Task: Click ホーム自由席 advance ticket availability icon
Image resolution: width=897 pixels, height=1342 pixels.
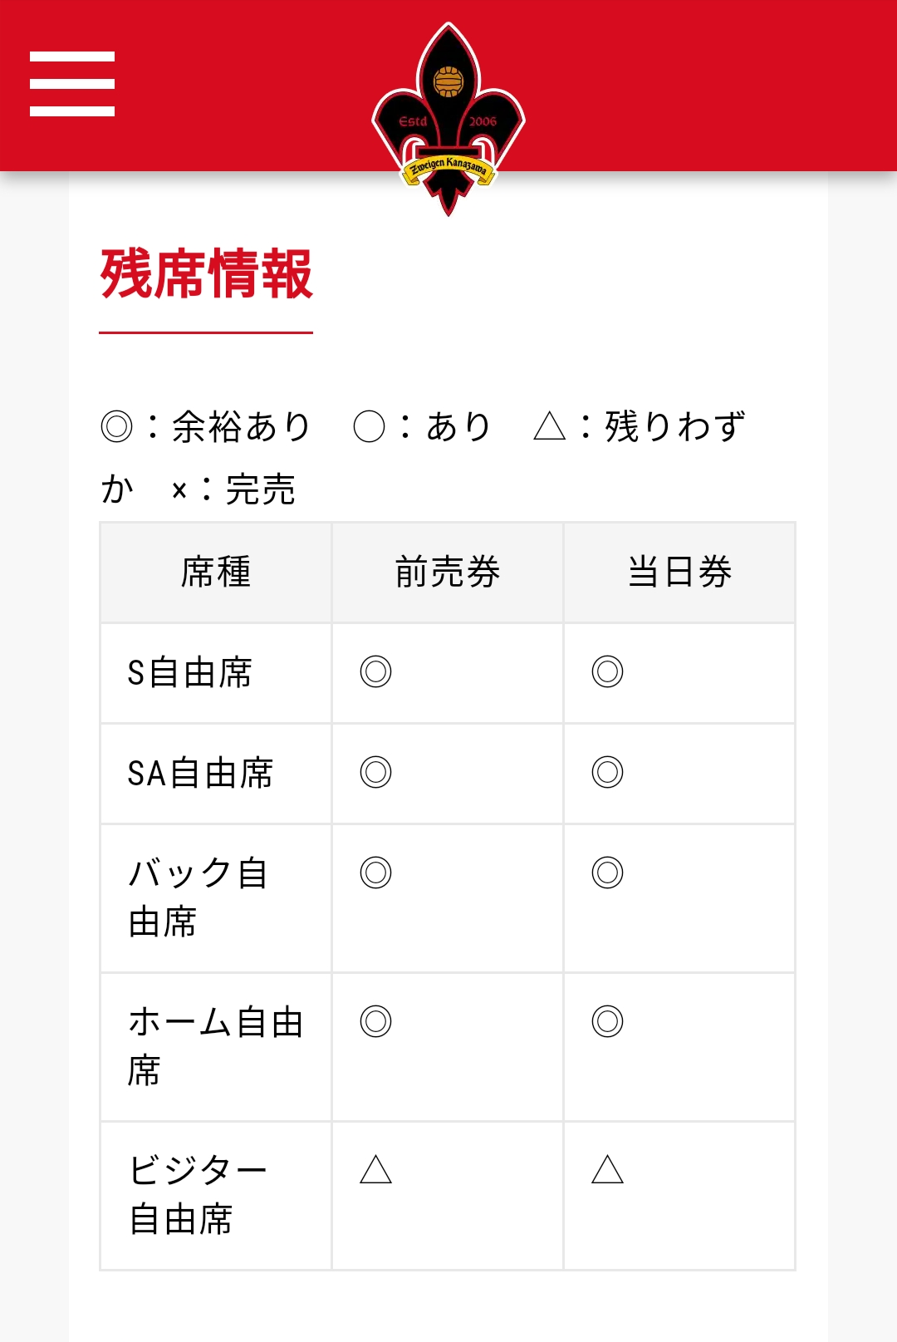Action: pos(375,1021)
